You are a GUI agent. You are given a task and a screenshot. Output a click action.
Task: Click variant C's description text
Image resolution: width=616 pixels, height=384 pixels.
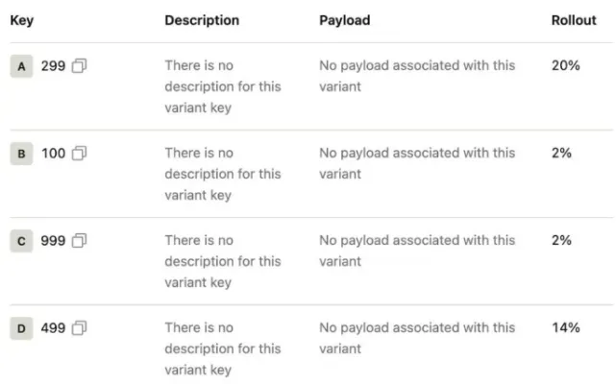pyautogui.click(x=222, y=261)
